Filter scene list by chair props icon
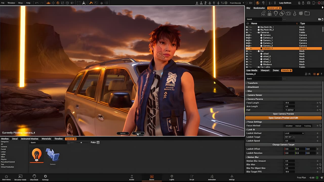 263,13
